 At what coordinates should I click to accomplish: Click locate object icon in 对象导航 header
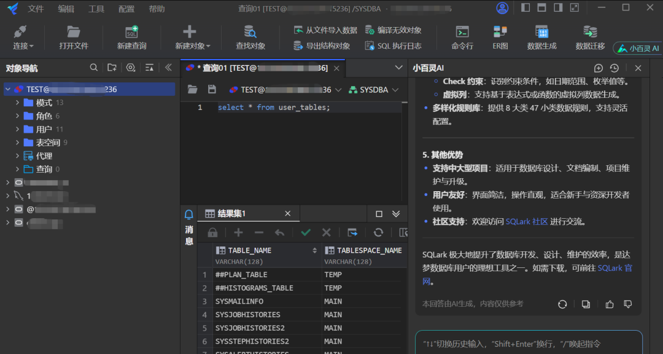coord(131,68)
